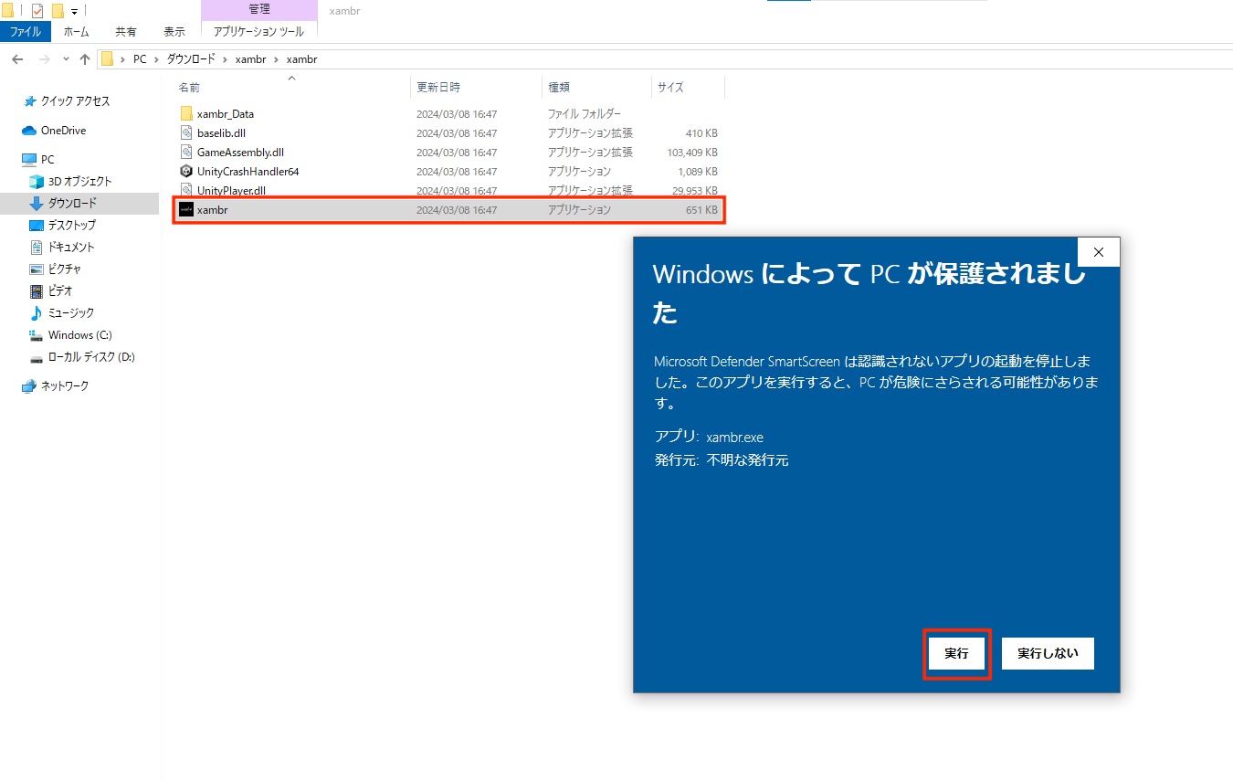This screenshot has height=781, width=1233.
Task: Click recent locations dropdown arrow
Action: click(x=66, y=59)
